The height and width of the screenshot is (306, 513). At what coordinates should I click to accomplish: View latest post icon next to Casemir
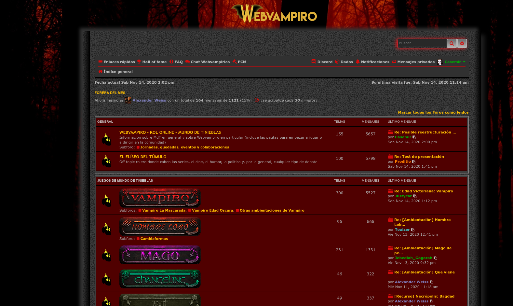[x=414, y=137]
